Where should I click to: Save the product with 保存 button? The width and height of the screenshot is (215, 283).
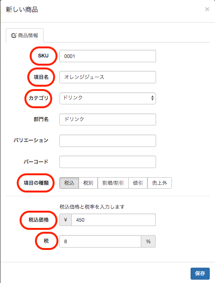coord(200,273)
